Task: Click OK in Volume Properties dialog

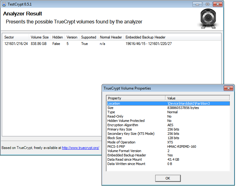Action: coord(168,178)
